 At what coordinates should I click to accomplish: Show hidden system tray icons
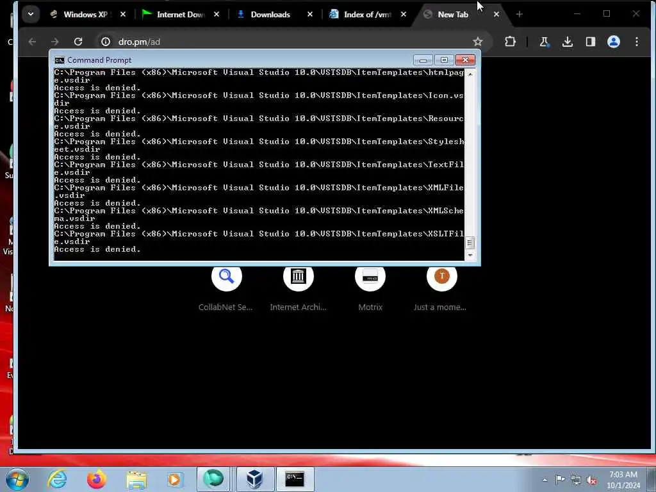545,480
